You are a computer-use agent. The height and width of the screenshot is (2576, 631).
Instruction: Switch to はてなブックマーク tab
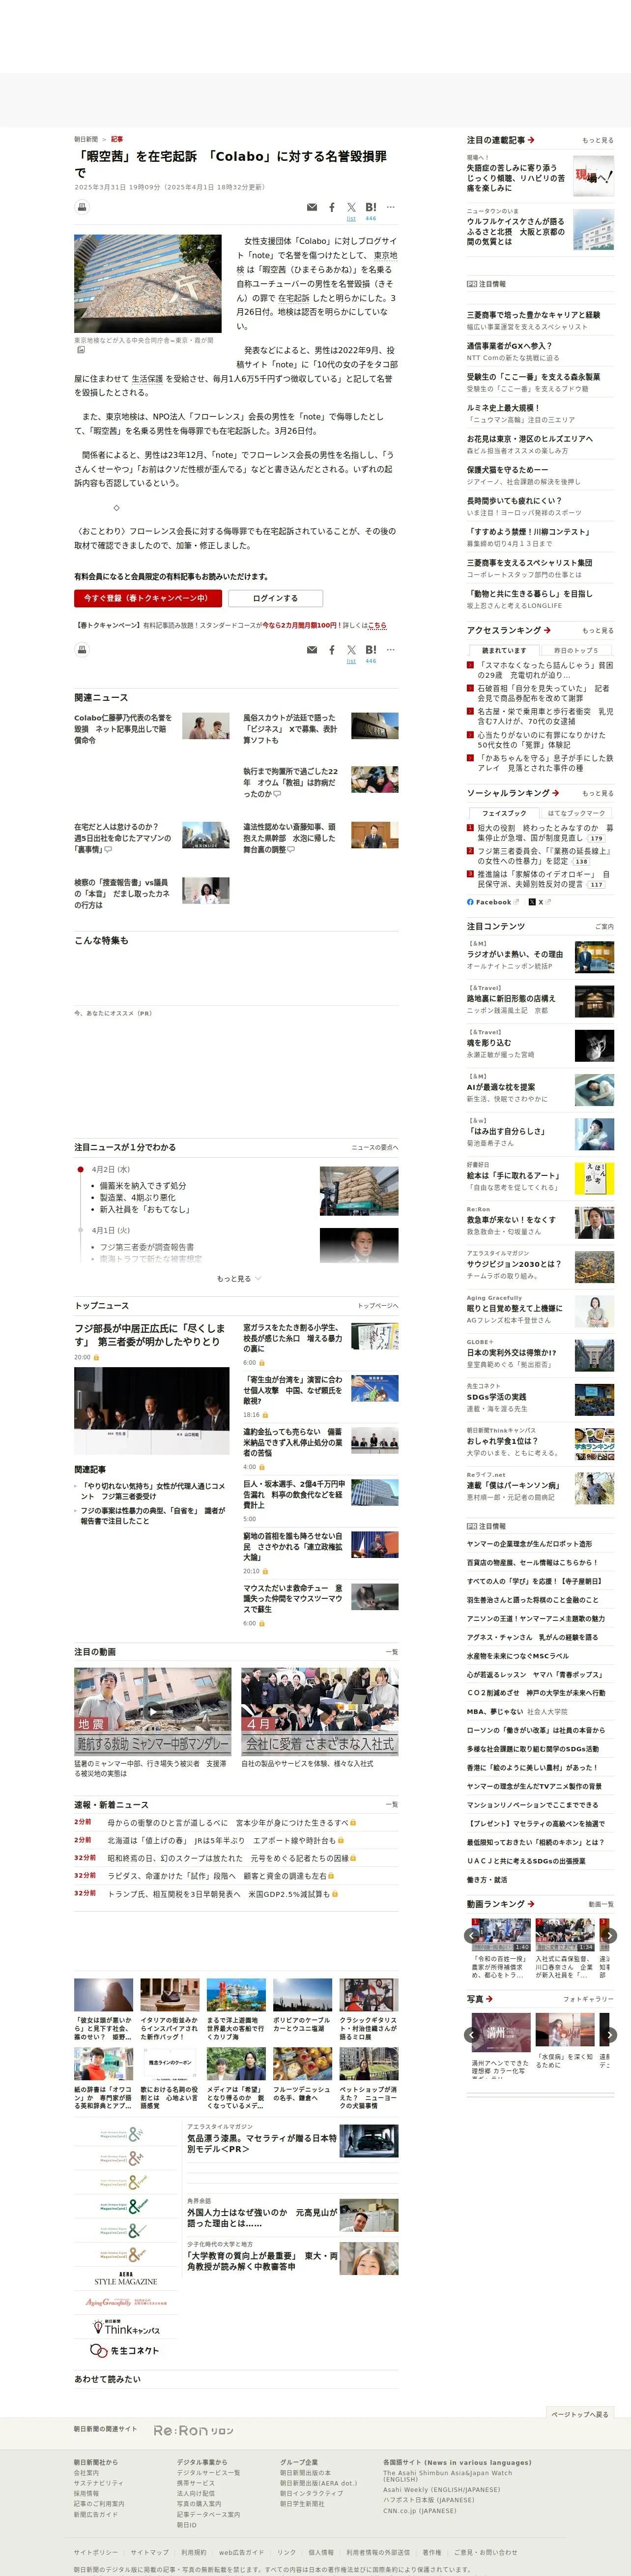click(x=577, y=813)
